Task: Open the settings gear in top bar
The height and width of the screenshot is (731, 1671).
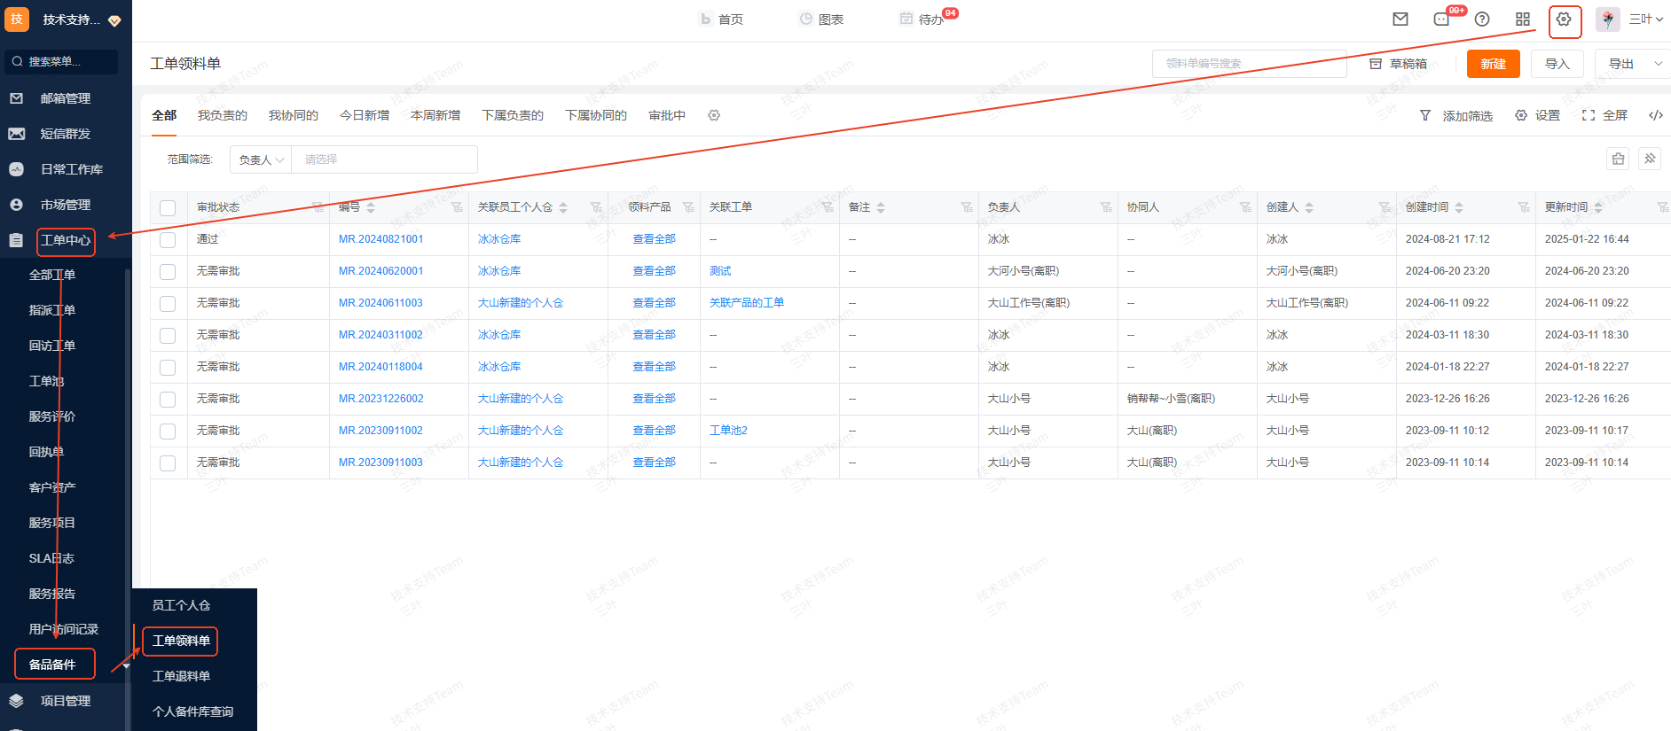Action: [x=1564, y=19]
